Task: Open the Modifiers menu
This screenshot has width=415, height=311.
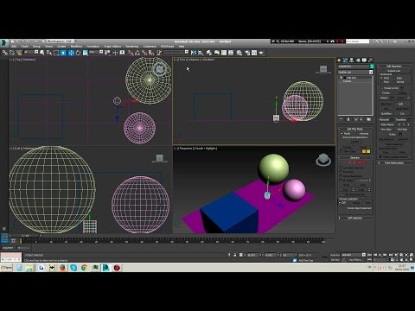Action: [76, 46]
